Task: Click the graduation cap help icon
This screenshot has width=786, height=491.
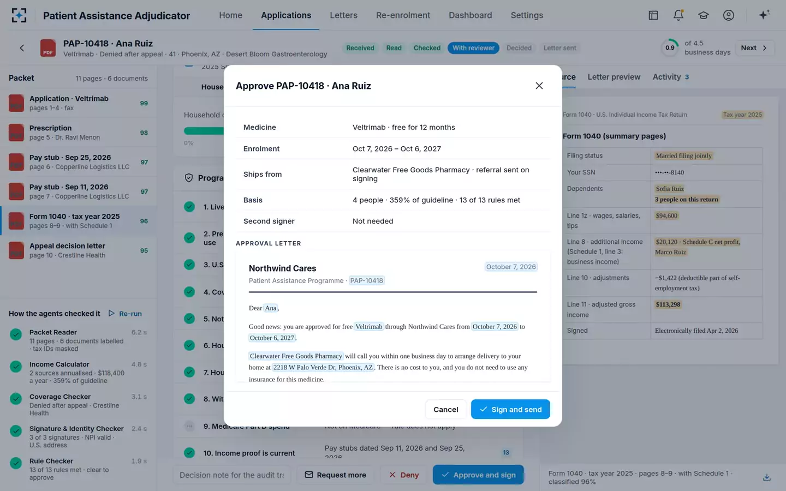Action: [704, 15]
